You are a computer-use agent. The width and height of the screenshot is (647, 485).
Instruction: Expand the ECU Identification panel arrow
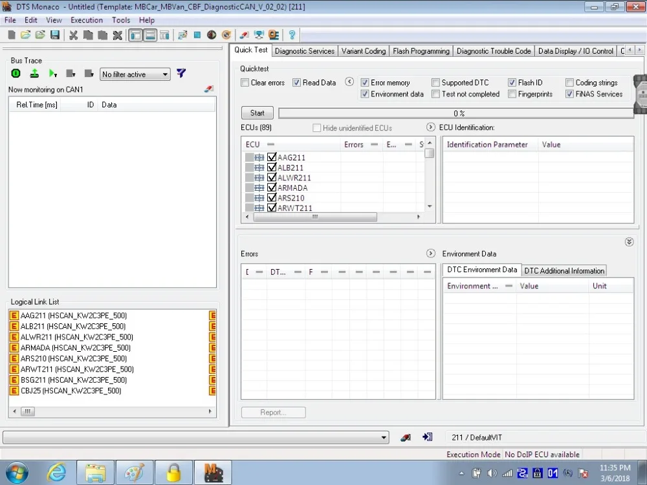coord(431,127)
